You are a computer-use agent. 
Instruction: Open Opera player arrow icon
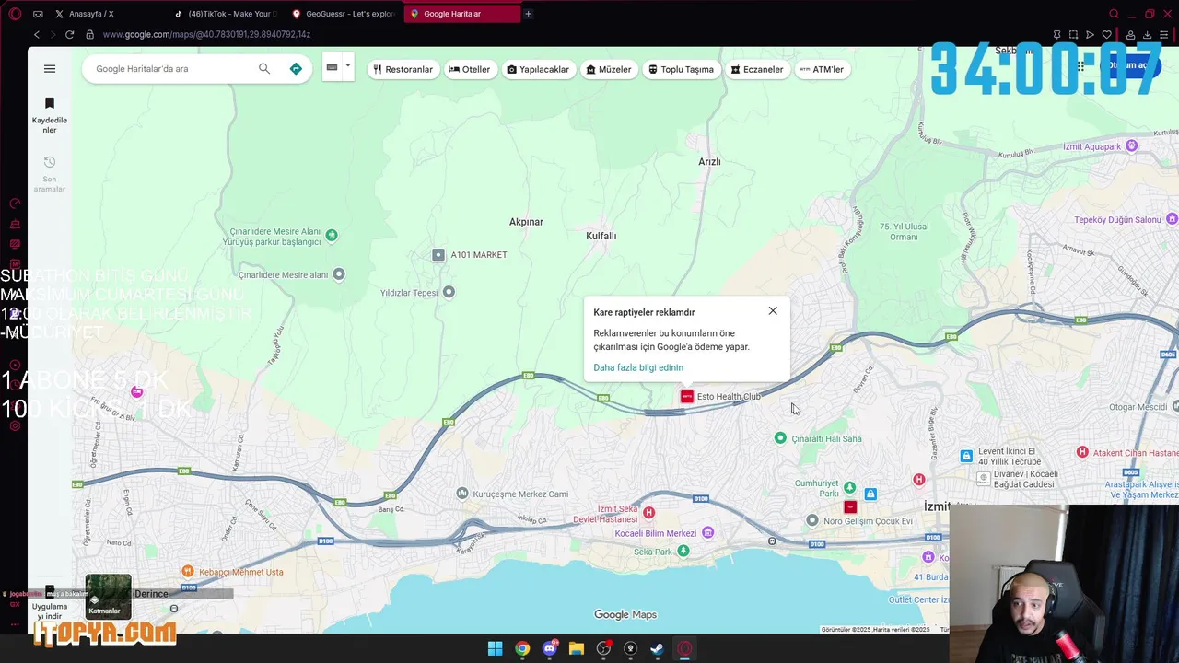(1090, 35)
